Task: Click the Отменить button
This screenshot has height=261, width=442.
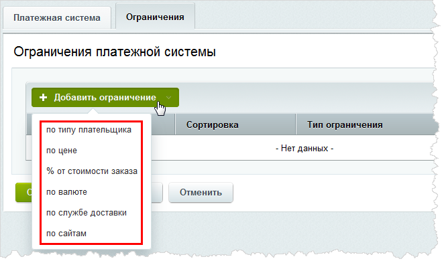Action: pyautogui.click(x=201, y=192)
